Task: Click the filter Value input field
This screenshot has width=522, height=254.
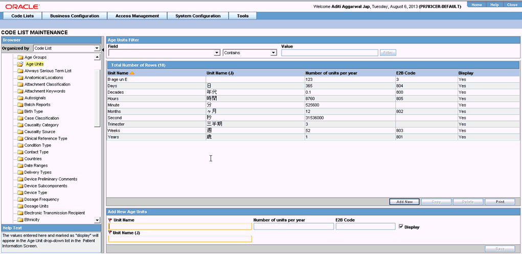Action: tap(330, 53)
